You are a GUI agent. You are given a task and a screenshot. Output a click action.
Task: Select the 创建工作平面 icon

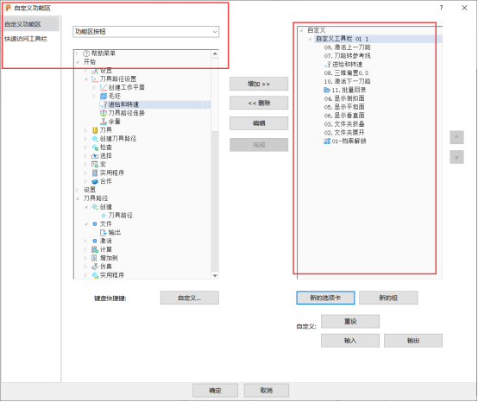[x=104, y=88]
